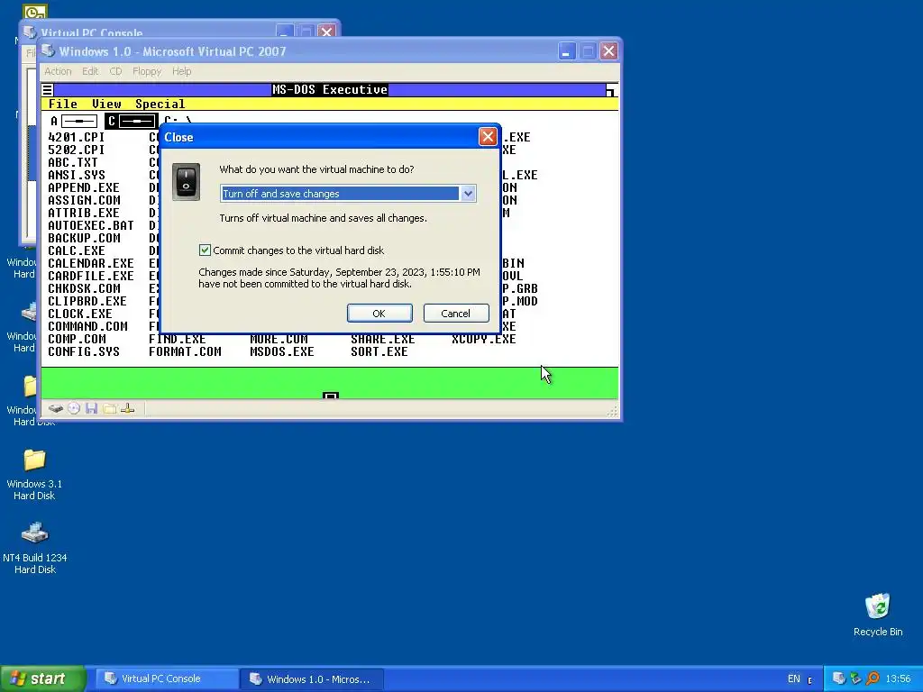
Task: Select COMP.COM in file list
Action: [x=78, y=339]
